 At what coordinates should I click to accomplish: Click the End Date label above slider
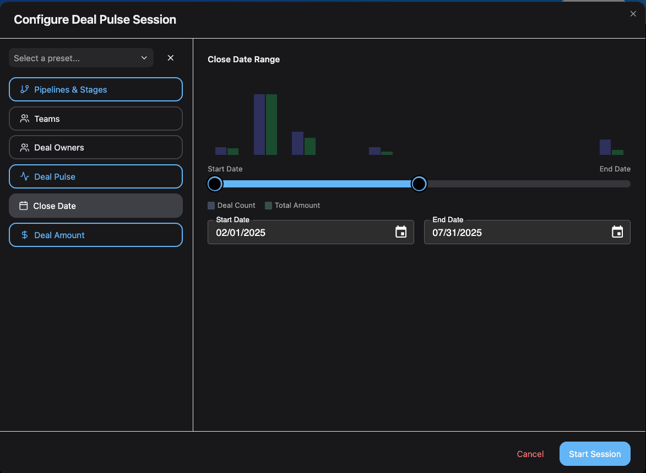coord(615,169)
